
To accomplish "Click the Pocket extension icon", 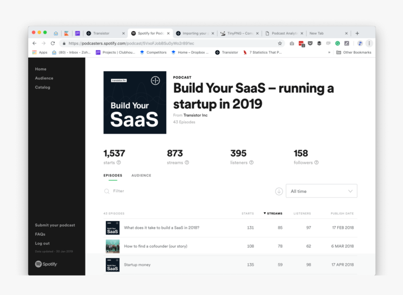I will (x=310, y=42).
